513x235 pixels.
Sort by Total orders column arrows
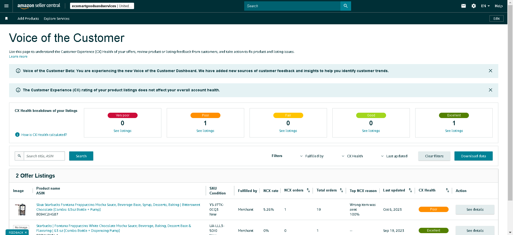pos(341,190)
